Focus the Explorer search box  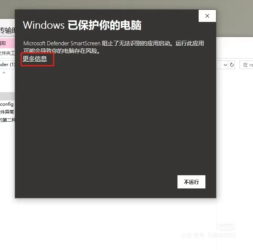(x=246, y=65)
